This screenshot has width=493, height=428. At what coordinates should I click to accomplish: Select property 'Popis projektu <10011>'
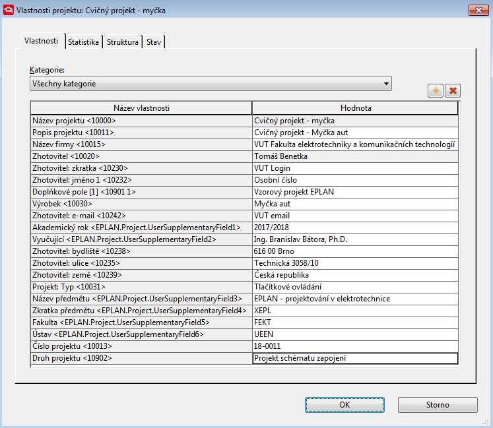click(x=141, y=133)
